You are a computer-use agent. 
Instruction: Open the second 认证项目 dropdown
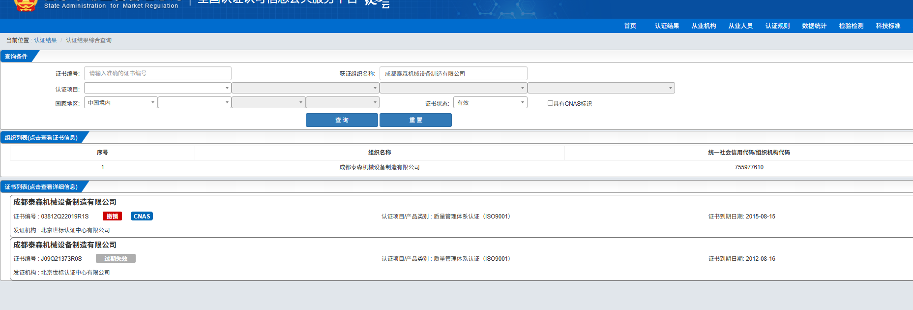click(305, 88)
